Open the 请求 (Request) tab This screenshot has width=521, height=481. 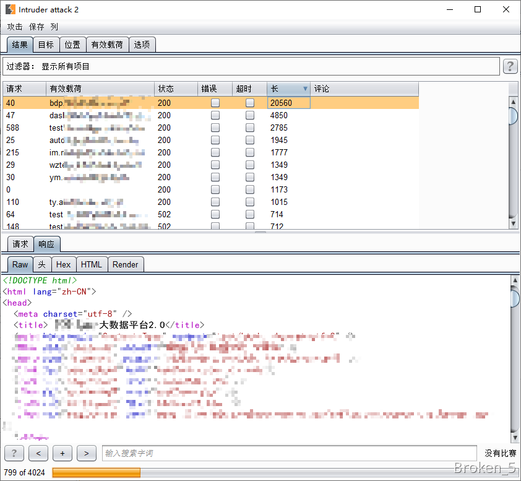coord(20,244)
